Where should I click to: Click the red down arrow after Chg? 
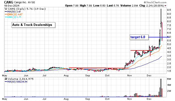(x=165, y=6)
